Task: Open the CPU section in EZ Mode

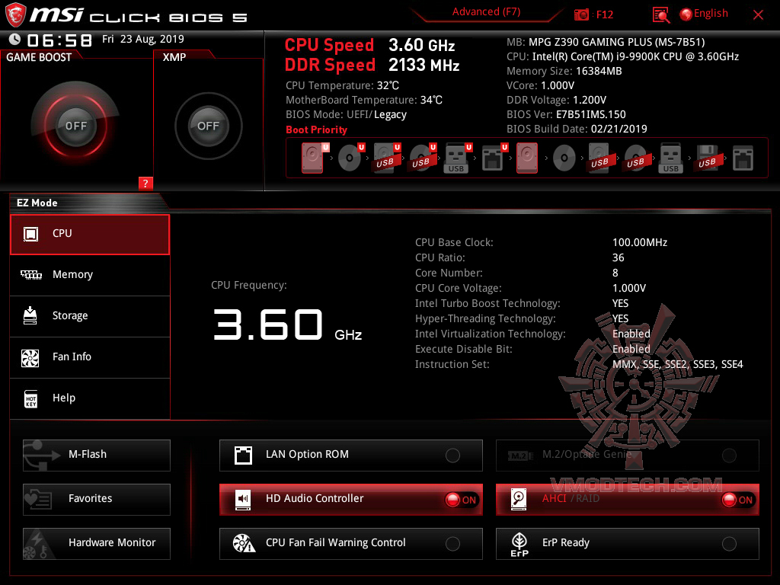Action: 90,235
